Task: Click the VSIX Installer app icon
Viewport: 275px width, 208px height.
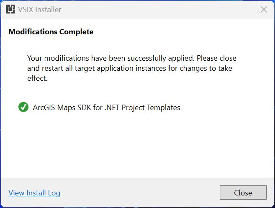Action: coord(10,9)
